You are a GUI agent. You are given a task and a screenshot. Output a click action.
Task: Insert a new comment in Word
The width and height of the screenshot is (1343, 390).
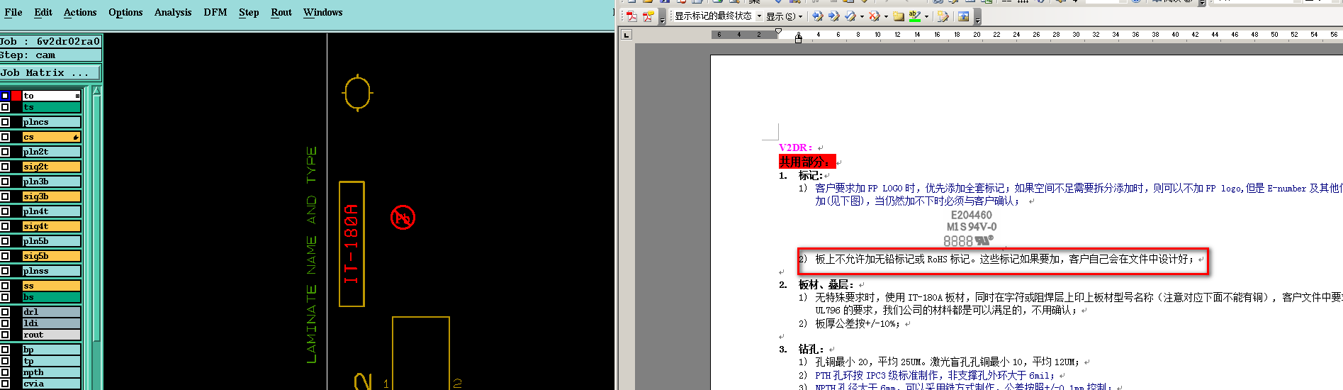899,16
